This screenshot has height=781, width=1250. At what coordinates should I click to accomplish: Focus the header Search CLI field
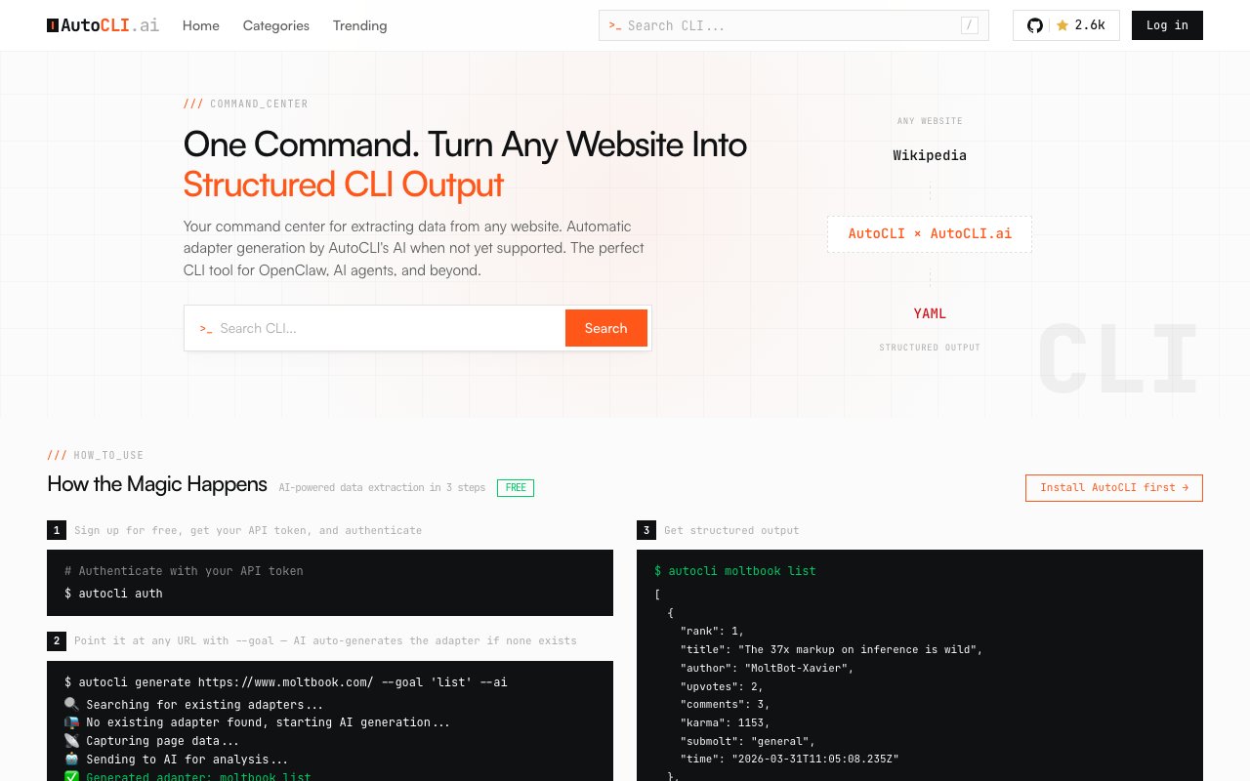(793, 25)
